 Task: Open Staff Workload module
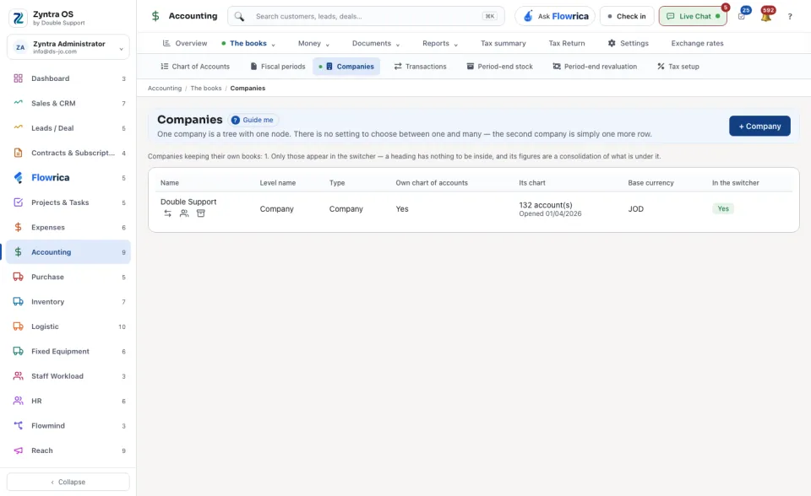pos(68,376)
